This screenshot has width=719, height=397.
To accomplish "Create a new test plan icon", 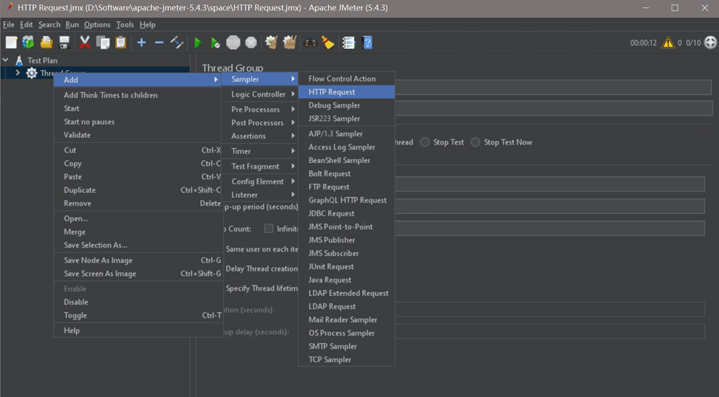I will click(11, 43).
